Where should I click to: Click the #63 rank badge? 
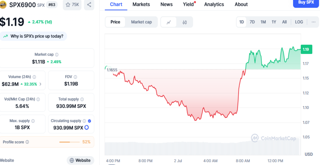click(52, 5)
